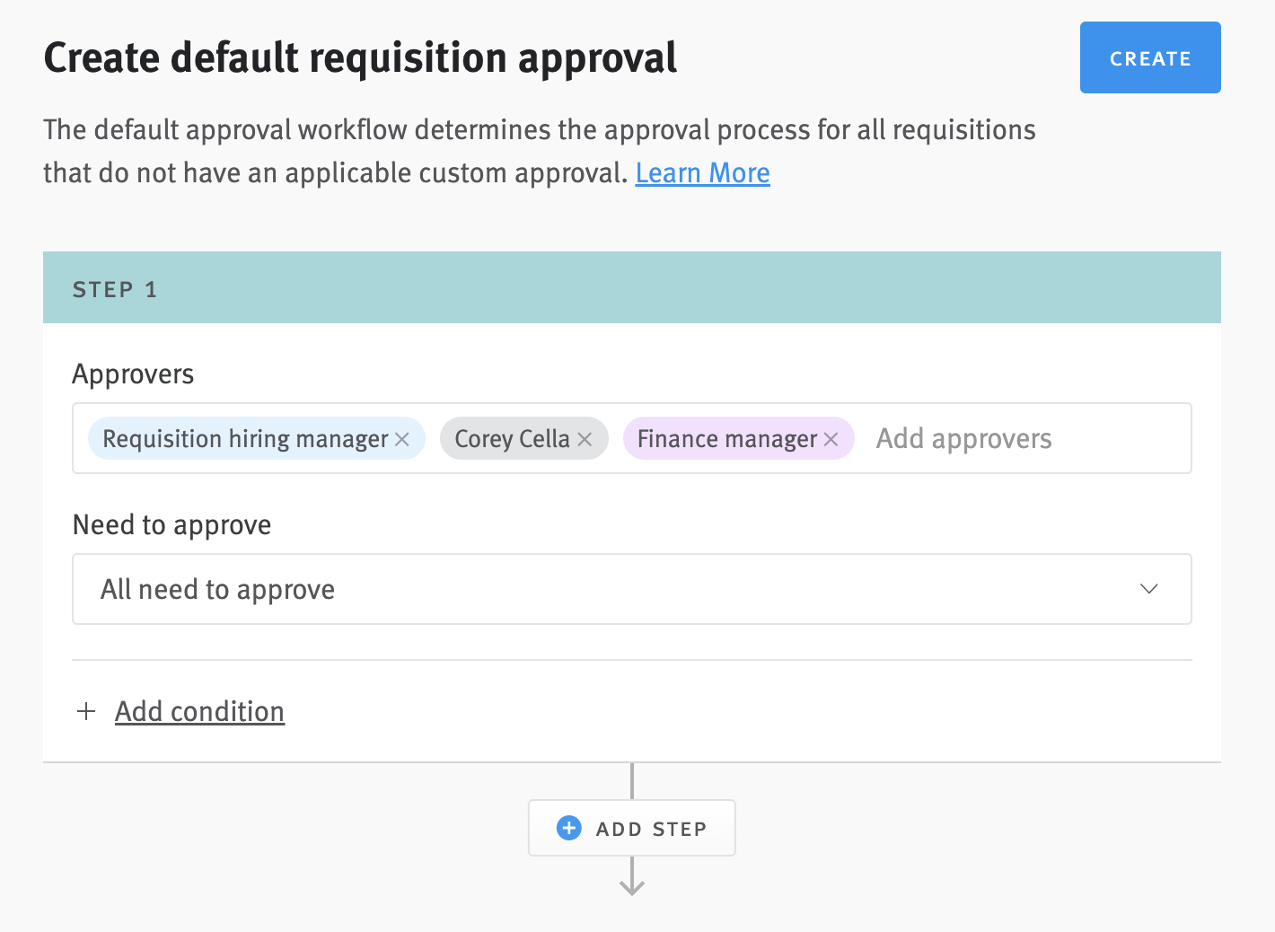Click Add condition for Step 1
Image resolution: width=1275 pixels, height=932 pixels.
tap(199, 711)
